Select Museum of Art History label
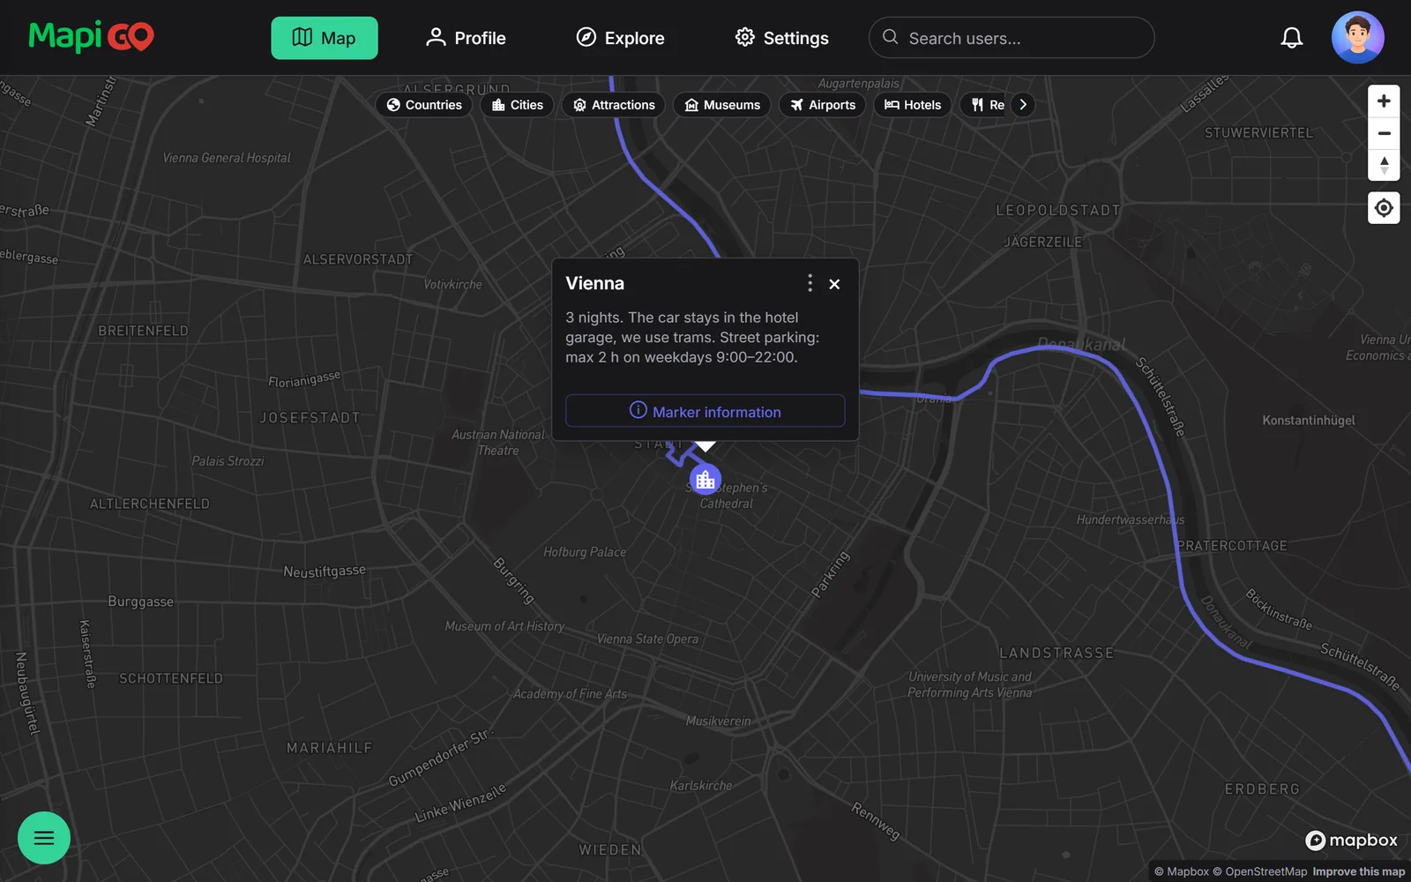This screenshot has height=882, width=1411. click(504, 626)
